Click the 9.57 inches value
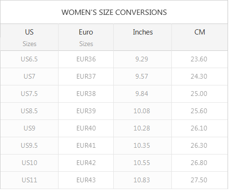The width and height of the screenshot is (229, 190). tap(142, 76)
